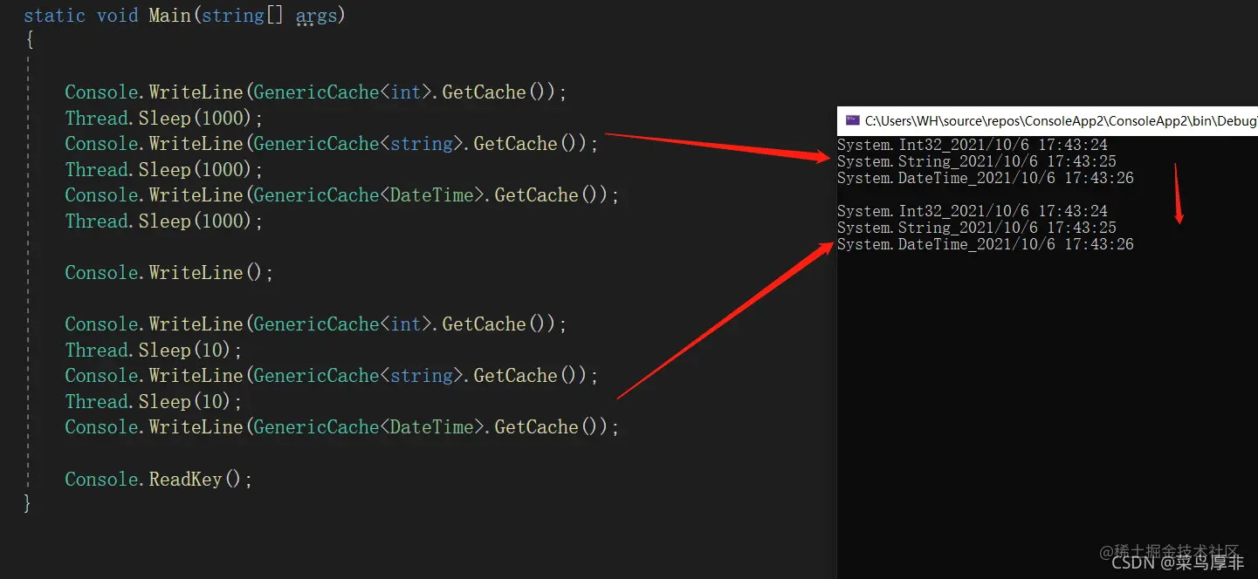Click the 'static' keyword in Main signature

click(x=54, y=16)
